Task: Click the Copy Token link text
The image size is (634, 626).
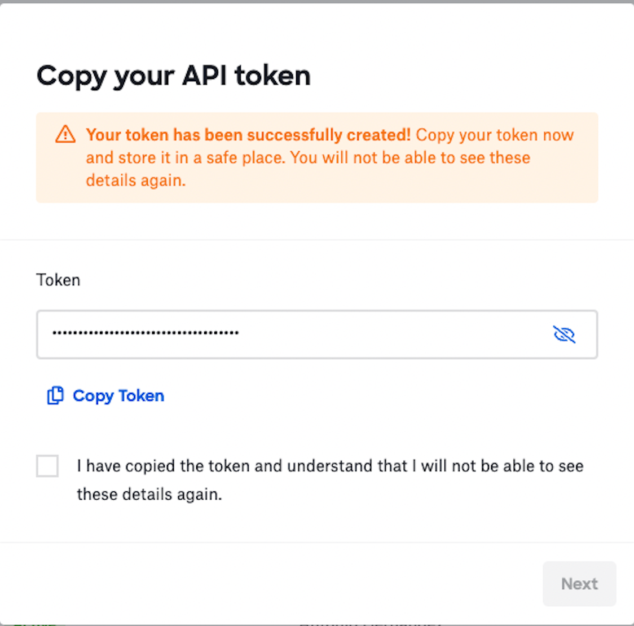Action: [118, 395]
